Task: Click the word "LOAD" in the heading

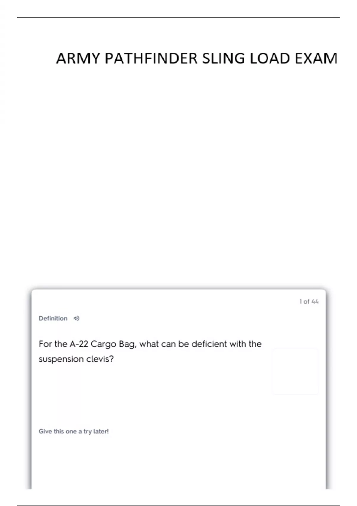Action: point(270,58)
